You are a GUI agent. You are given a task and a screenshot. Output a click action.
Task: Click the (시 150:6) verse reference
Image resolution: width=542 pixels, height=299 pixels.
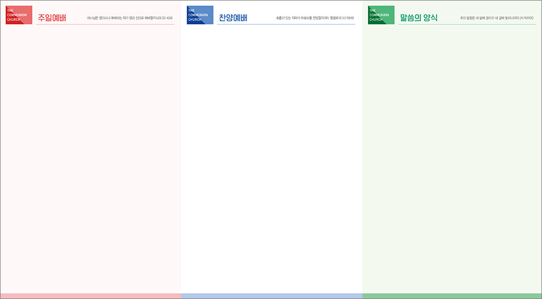(x=348, y=18)
